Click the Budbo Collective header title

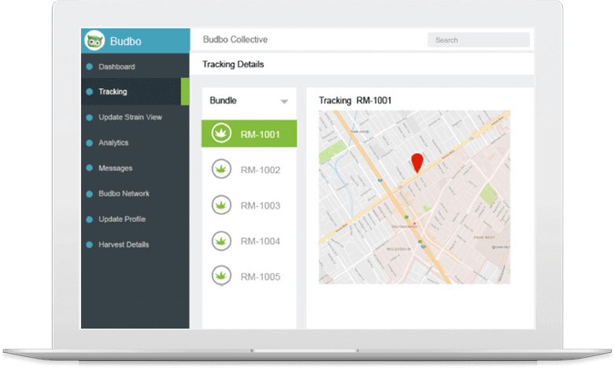pyautogui.click(x=235, y=39)
